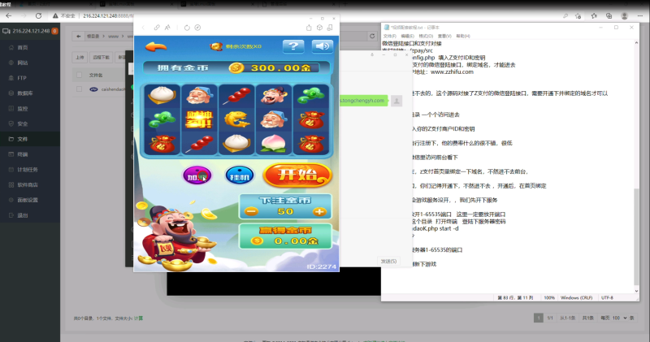Tick the checkbox for caishendao file row
Screen dimensions: 650x342
tap(79, 89)
